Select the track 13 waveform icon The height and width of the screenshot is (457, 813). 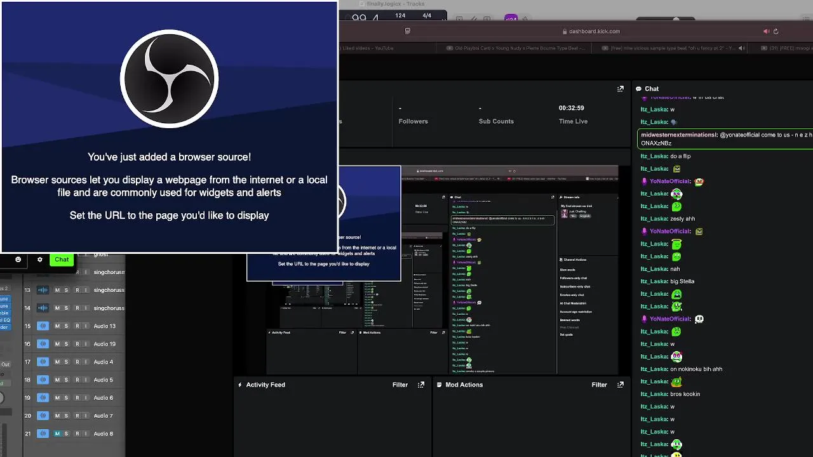[43, 290]
